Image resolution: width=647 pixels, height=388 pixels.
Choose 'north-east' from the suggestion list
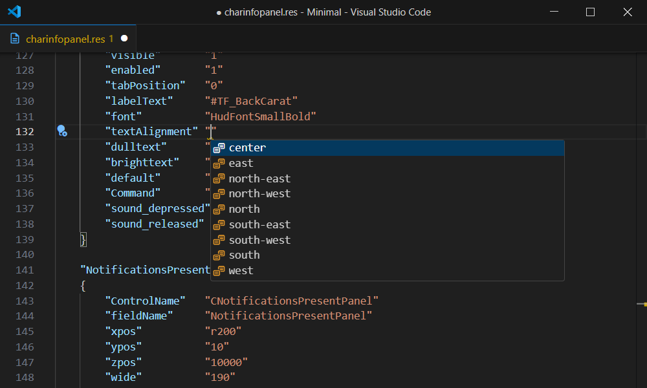point(388,178)
